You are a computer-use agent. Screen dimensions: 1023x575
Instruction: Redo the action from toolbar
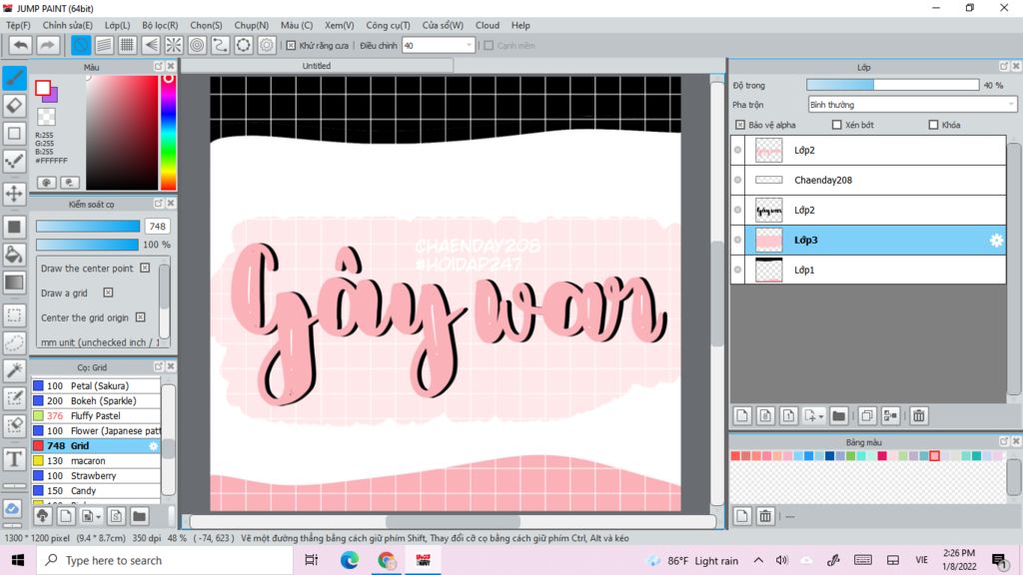pyautogui.click(x=47, y=45)
